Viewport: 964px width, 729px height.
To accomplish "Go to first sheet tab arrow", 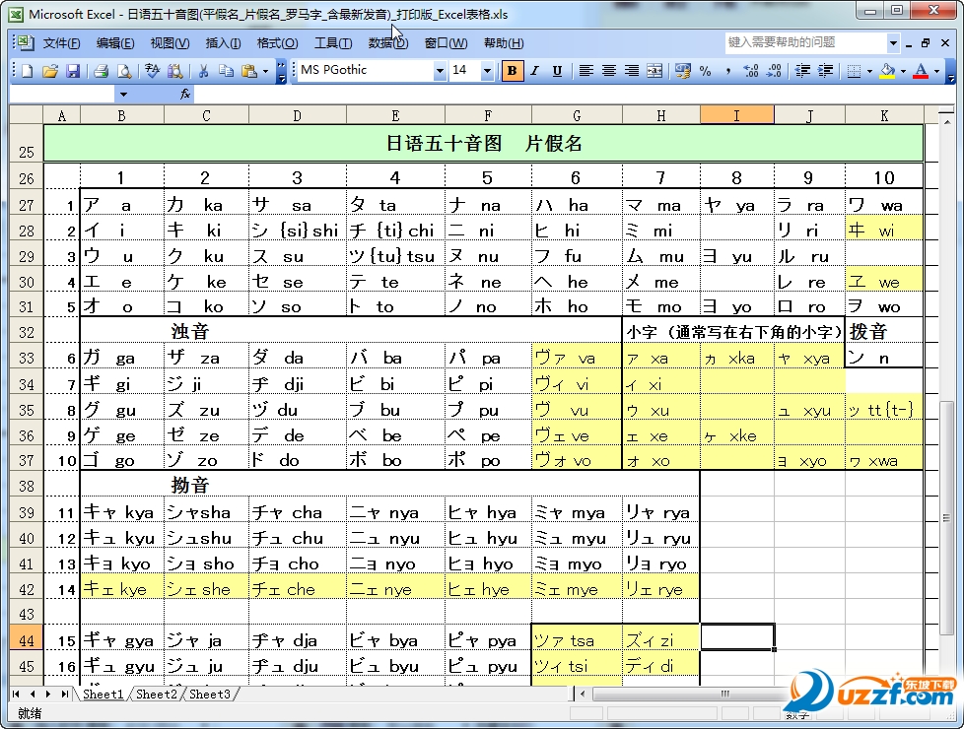I will pos(16,694).
